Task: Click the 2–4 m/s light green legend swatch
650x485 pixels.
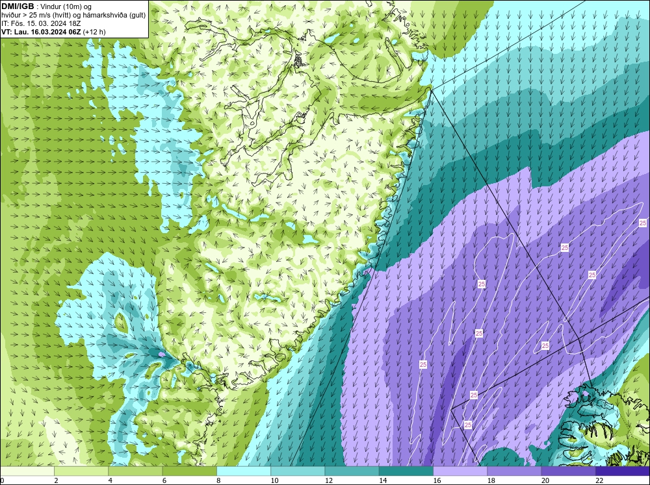Action: pyautogui.click(x=81, y=471)
